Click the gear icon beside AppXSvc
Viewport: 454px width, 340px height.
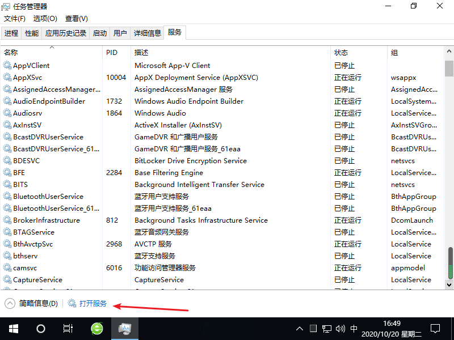click(x=7, y=78)
